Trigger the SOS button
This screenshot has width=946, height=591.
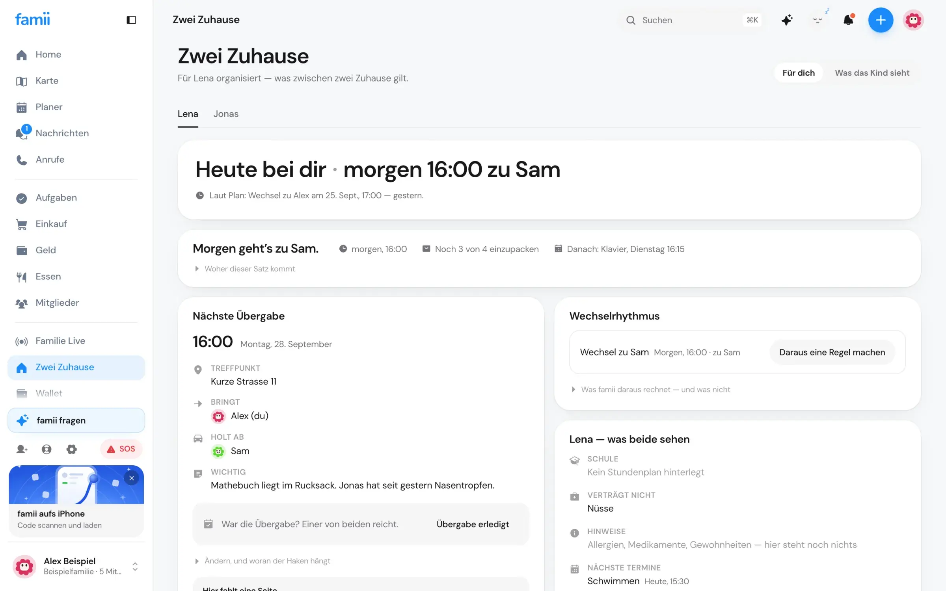pos(121,449)
